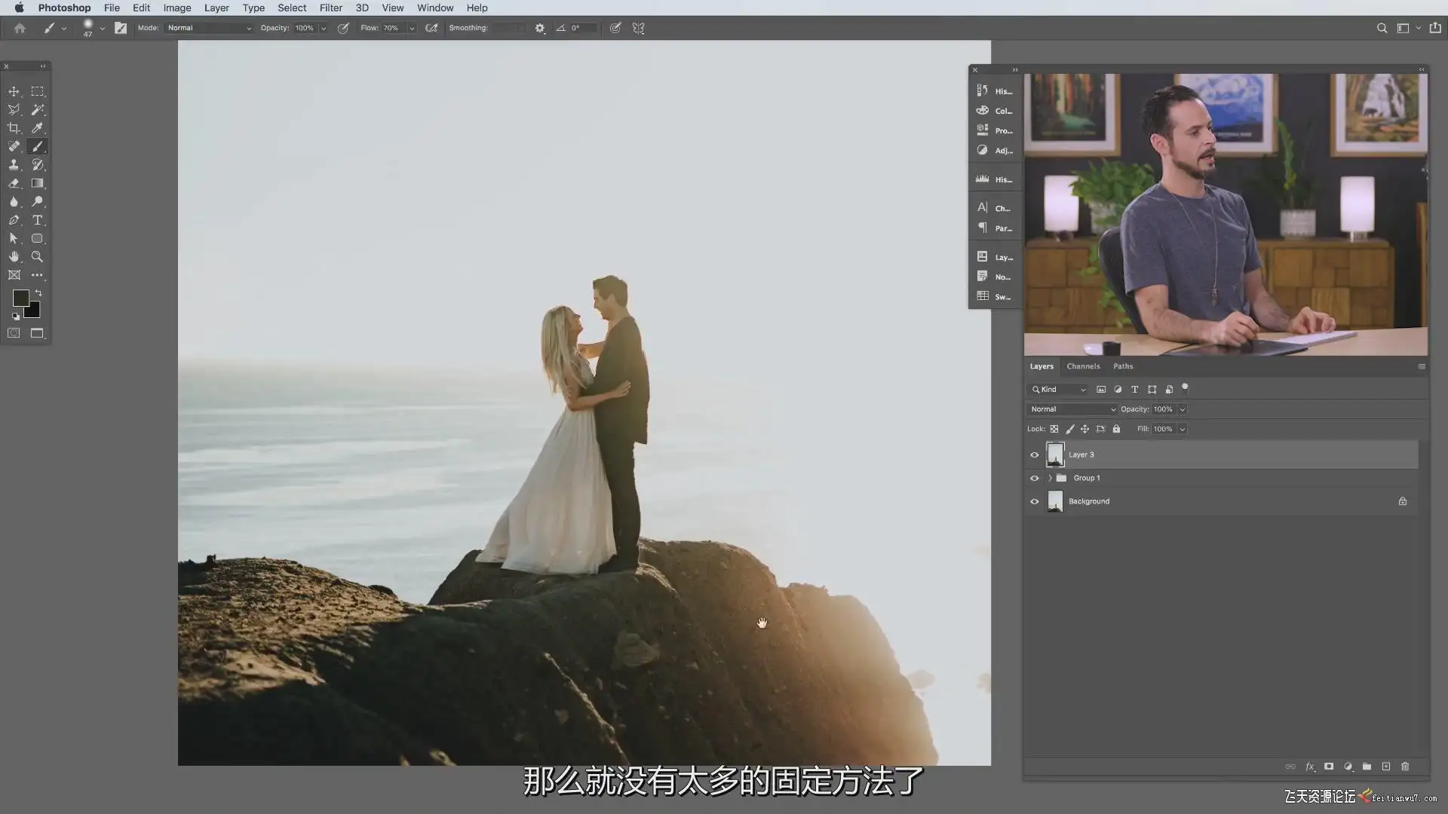Hide Layer 3 using its eye icon
The image size is (1448, 814).
[1035, 455]
